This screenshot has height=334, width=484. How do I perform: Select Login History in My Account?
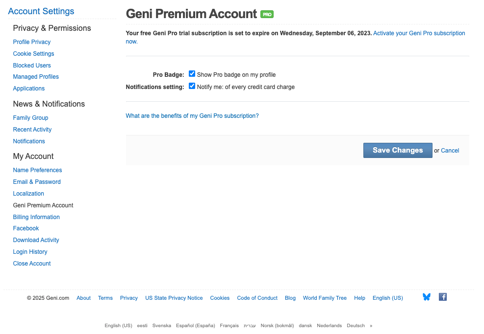pos(30,252)
